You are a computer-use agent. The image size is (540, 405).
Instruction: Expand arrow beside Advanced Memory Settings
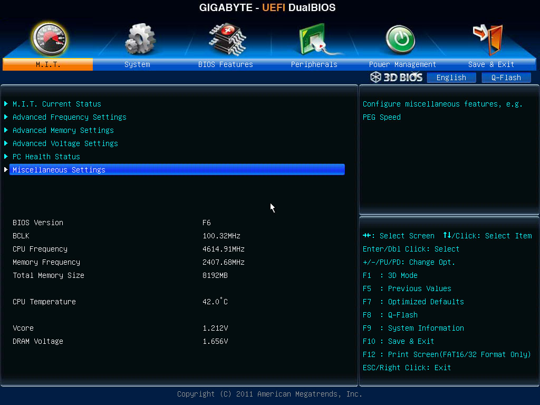click(6, 130)
